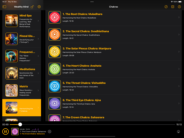Select Meditations category title
The image size is (184, 138).
(27, 69)
